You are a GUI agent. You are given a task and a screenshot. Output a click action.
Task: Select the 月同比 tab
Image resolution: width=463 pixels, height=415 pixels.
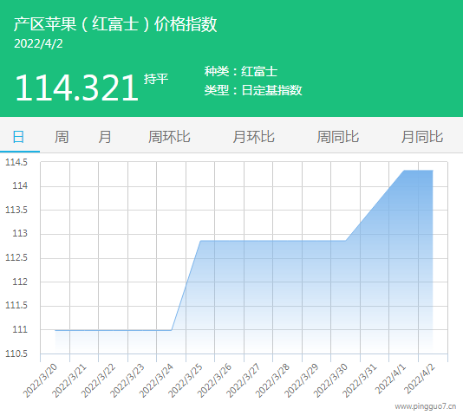click(422, 137)
